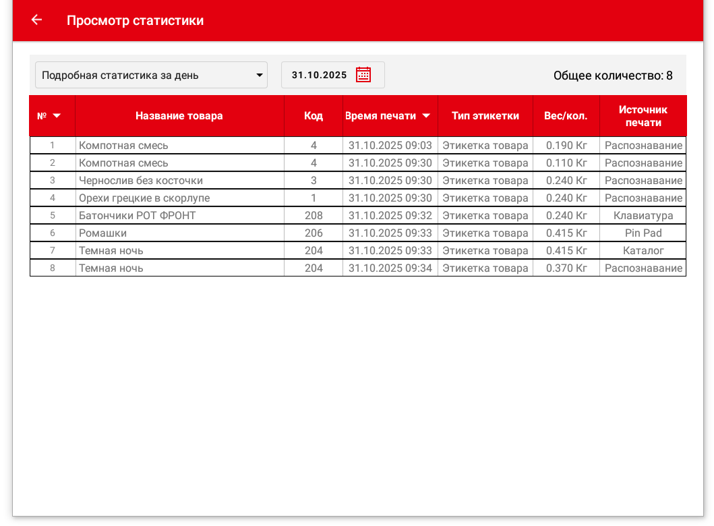714x526 pixels.
Task: Click the date field 31.10.2025
Action: tap(319, 75)
